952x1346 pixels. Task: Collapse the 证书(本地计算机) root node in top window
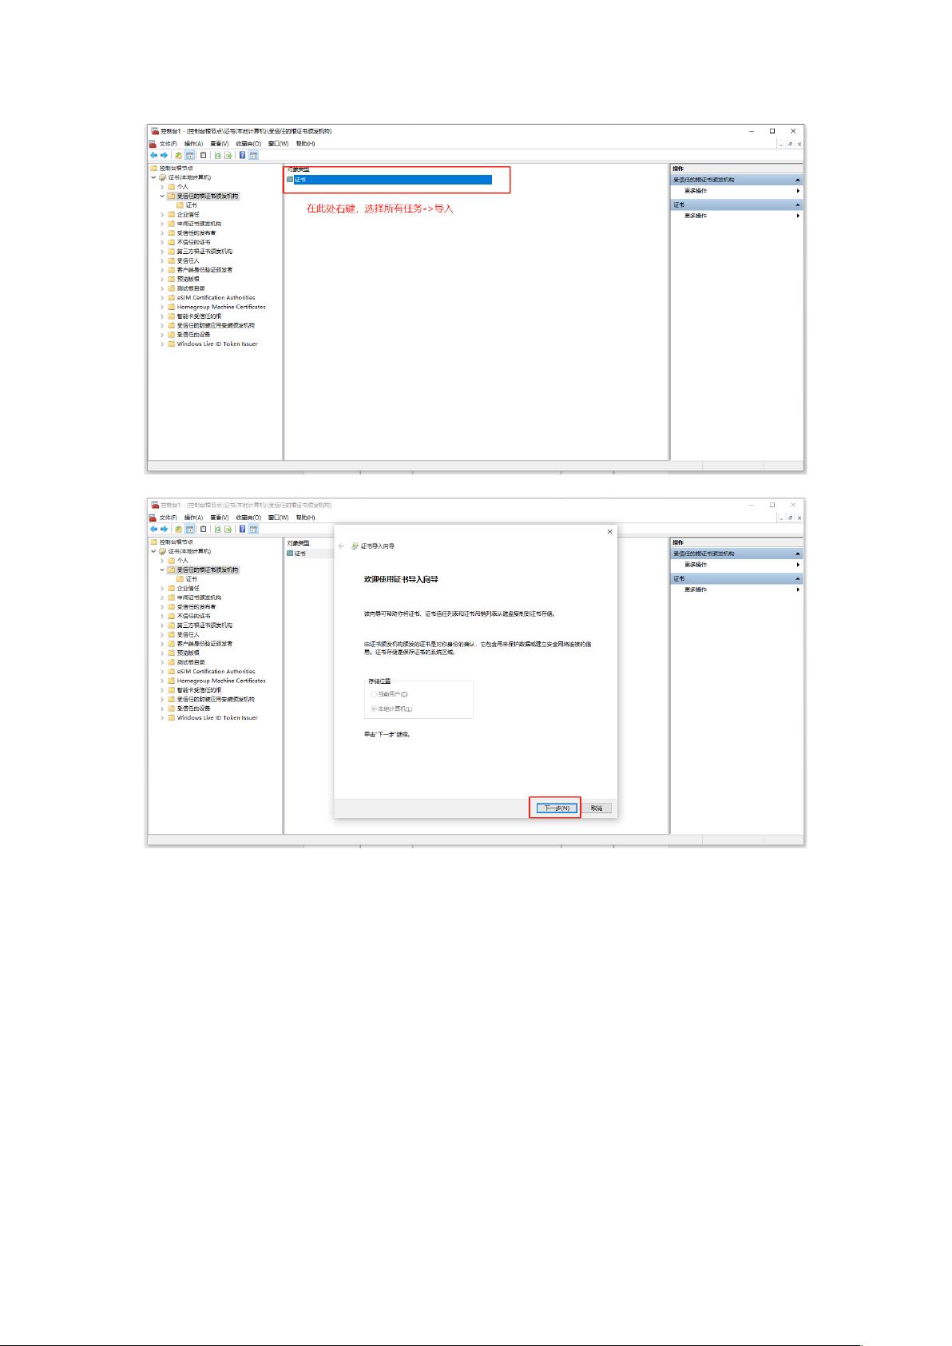coord(153,177)
